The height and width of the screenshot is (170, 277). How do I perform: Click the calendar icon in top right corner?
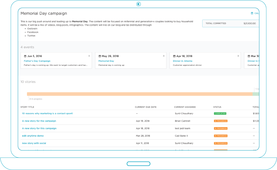click(252, 13)
